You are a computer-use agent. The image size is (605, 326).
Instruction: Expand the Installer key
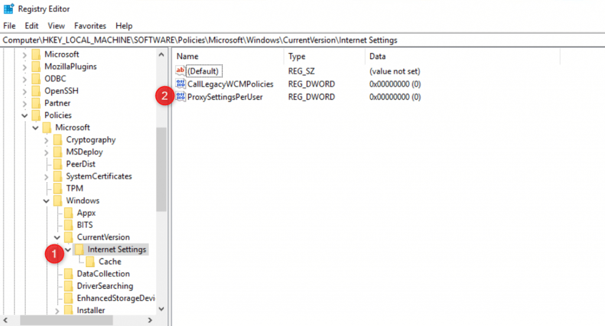coord(57,311)
